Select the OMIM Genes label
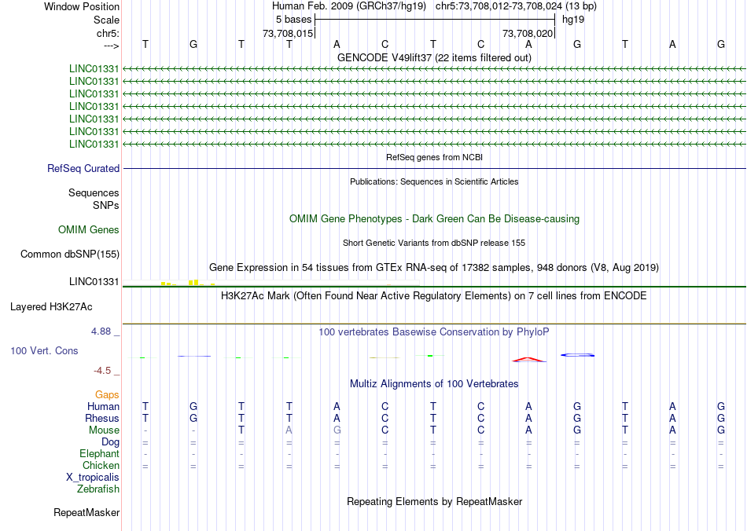The image size is (747, 531). coord(89,230)
